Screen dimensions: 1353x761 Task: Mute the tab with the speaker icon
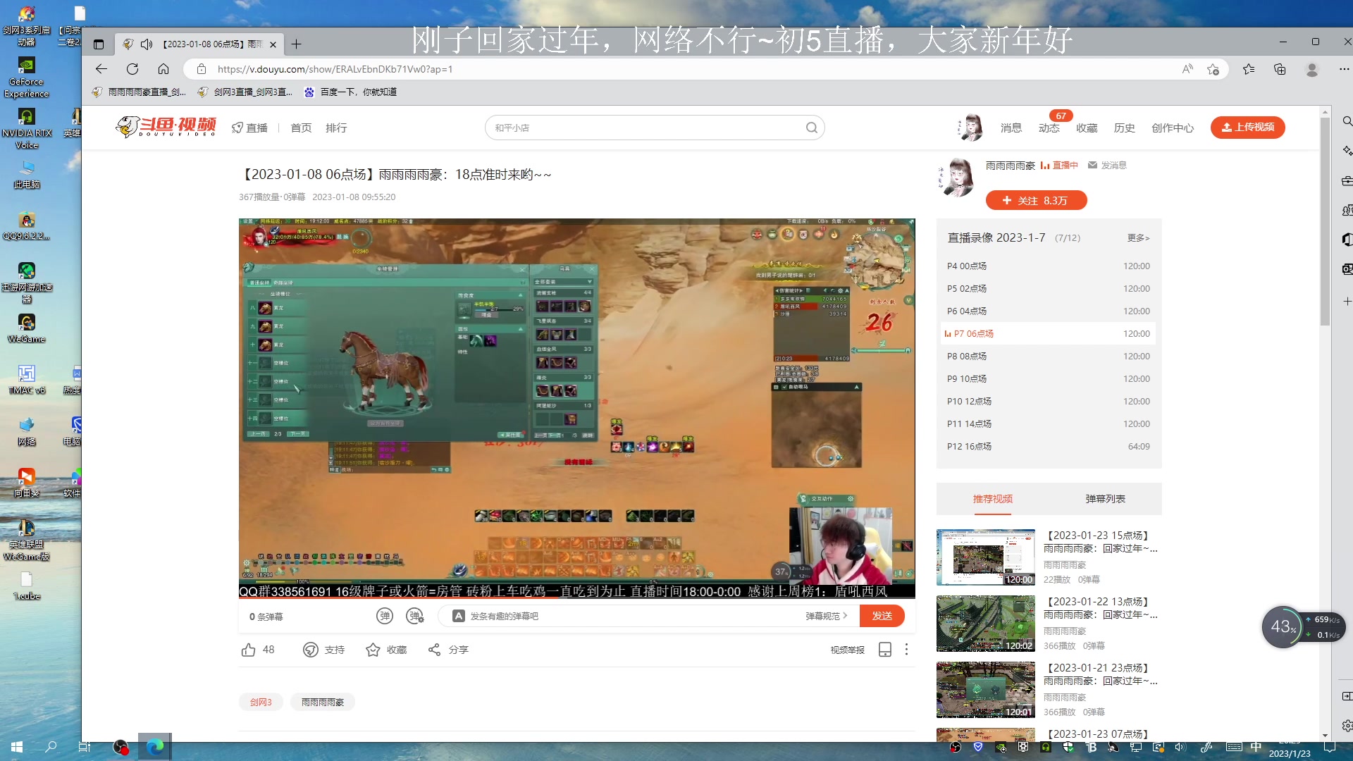click(x=147, y=44)
